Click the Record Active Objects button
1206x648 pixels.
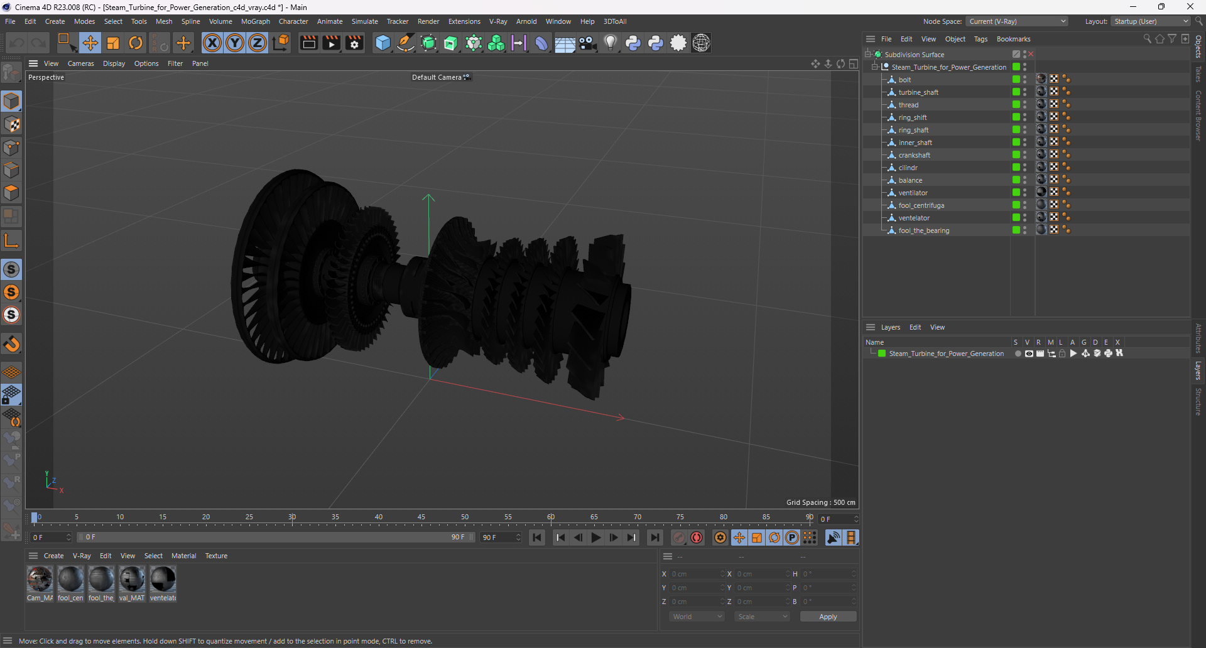679,537
